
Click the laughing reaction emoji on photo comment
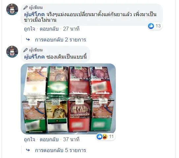105,137
